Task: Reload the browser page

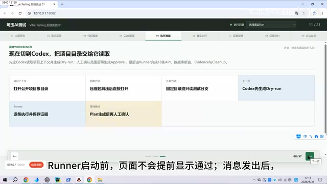Action: (20, 13)
